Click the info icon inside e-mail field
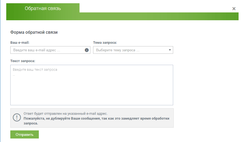This screenshot has width=244, height=142. point(87,50)
